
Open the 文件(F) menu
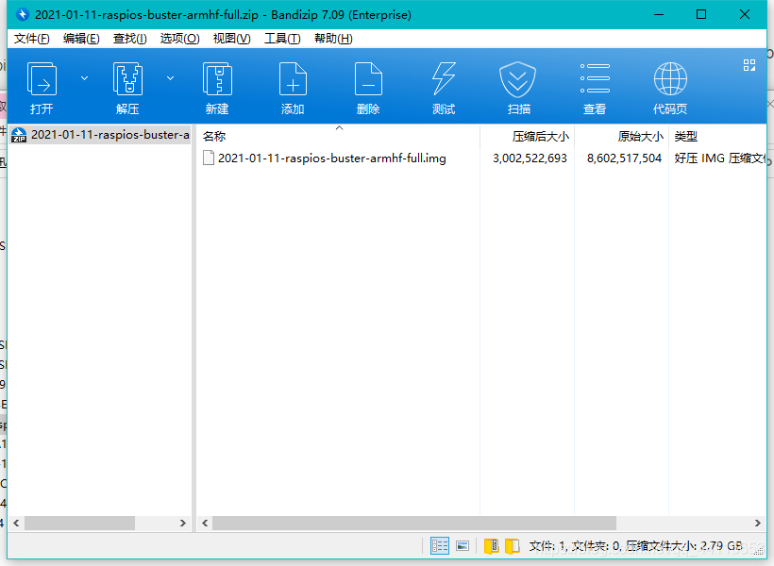[31, 39]
